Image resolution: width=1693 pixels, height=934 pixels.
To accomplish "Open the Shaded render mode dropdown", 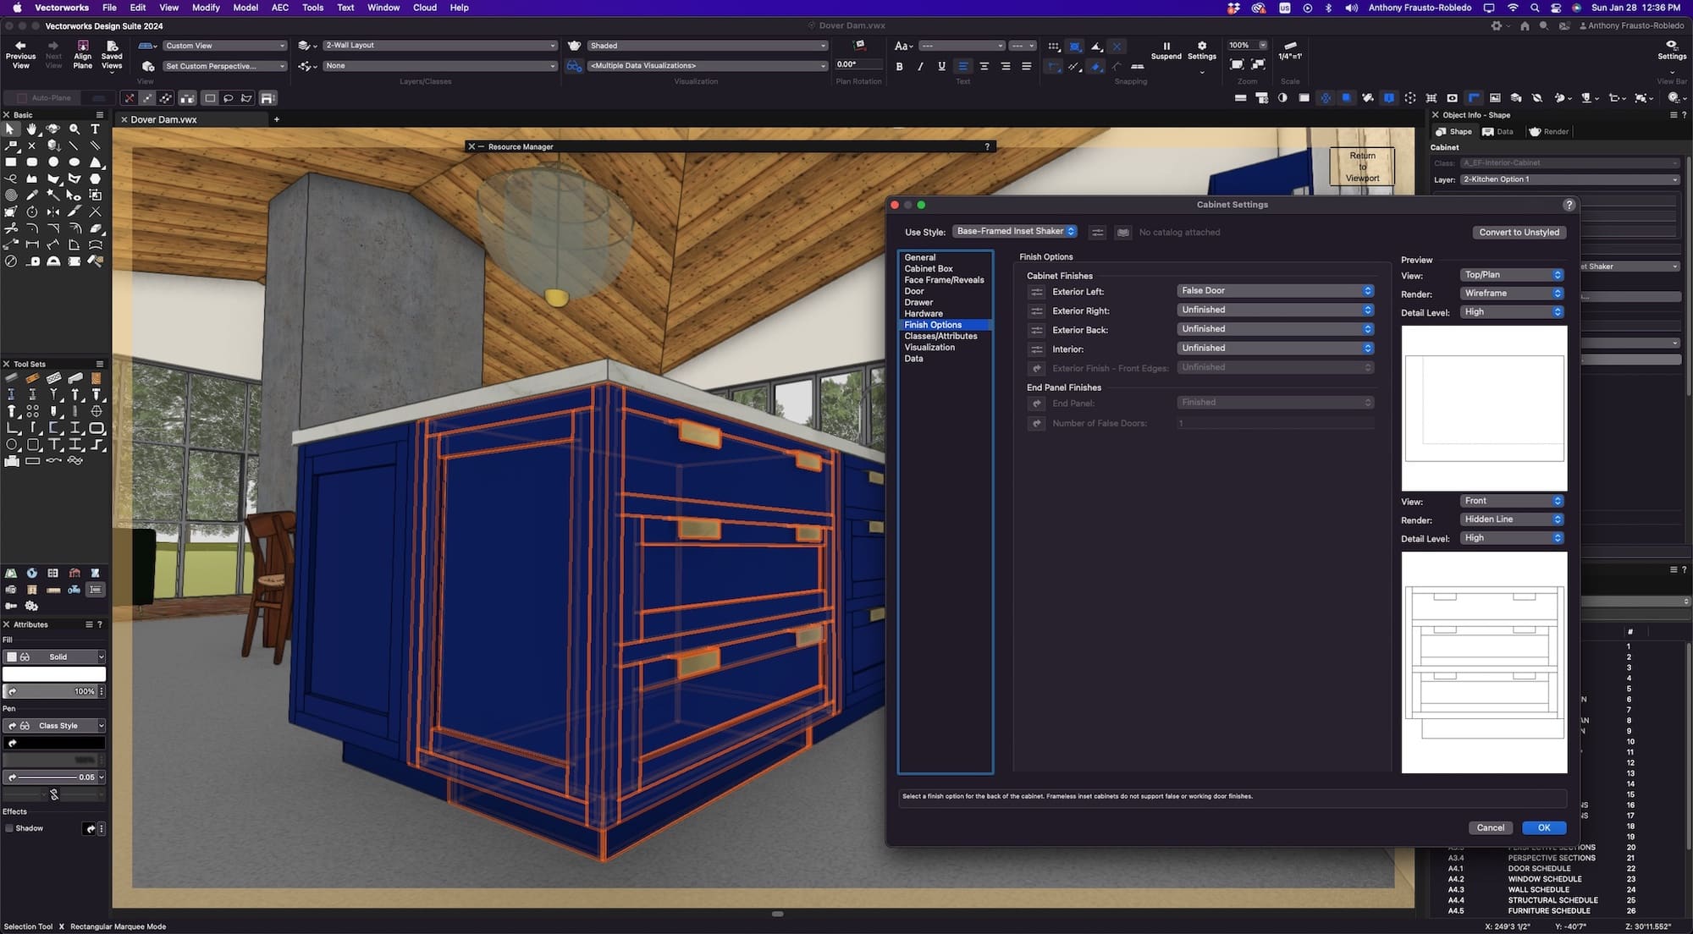I will [x=706, y=45].
